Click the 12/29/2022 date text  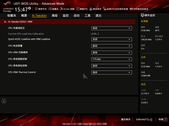coord(8,9)
